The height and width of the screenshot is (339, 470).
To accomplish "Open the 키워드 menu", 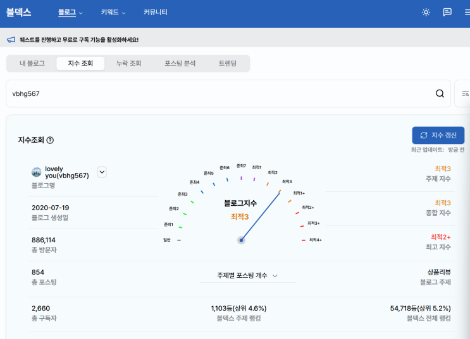I will (113, 12).
